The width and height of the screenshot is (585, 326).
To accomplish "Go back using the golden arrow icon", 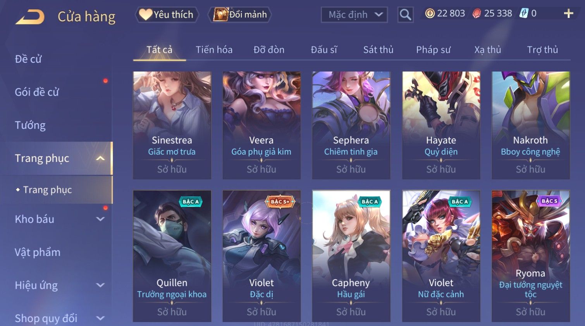I will pos(30,17).
